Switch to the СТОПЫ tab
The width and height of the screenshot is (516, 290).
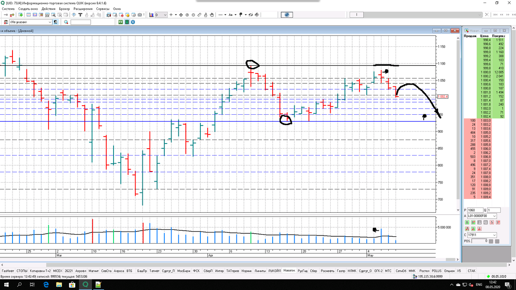pyautogui.click(x=22, y=271)
